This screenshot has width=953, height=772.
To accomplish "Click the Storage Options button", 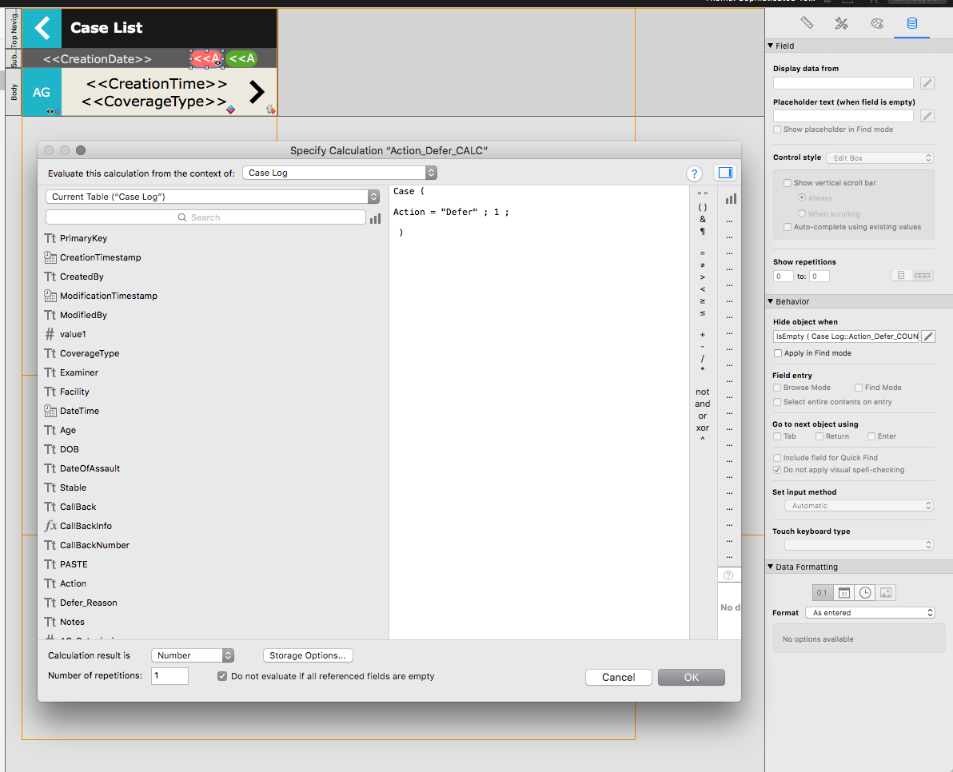I will tap(308, 655).
